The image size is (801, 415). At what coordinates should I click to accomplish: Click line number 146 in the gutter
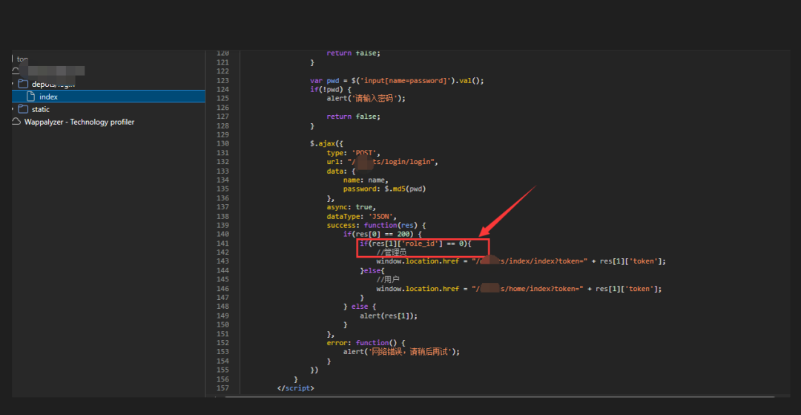(222, 289)
